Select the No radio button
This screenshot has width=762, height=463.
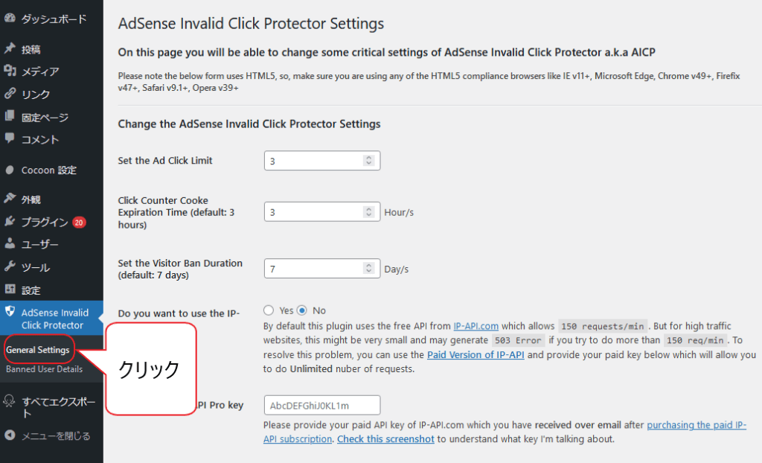pyautogui.click(x=302, y=310)
